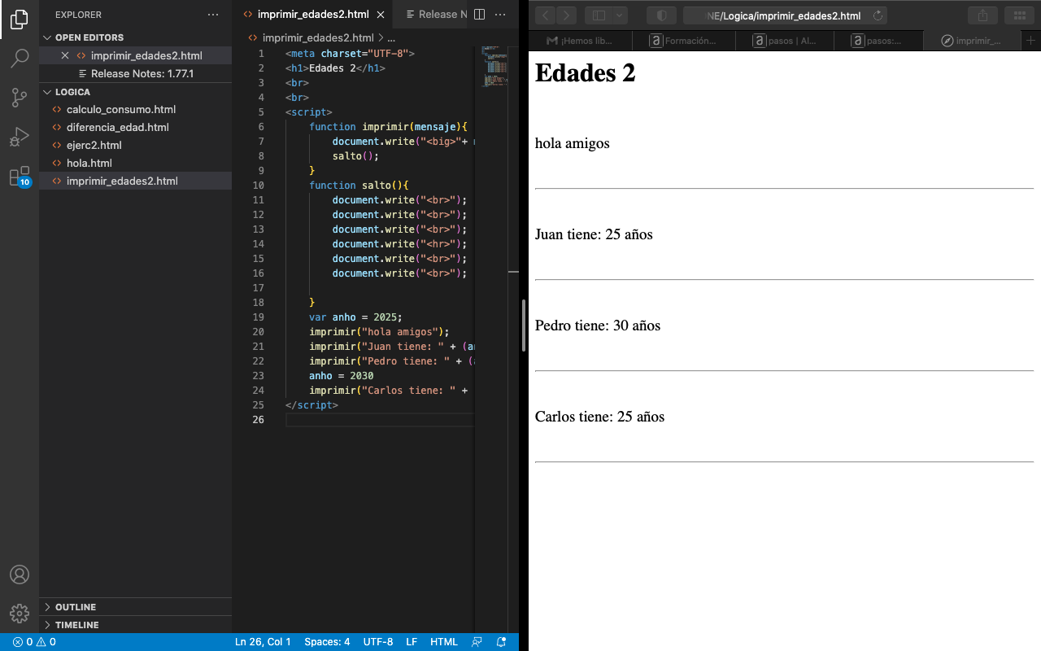The height and width of the screenshot is (651, 1041).
Task: Open notifications bell in status bar
Action: tap(502, 642)
